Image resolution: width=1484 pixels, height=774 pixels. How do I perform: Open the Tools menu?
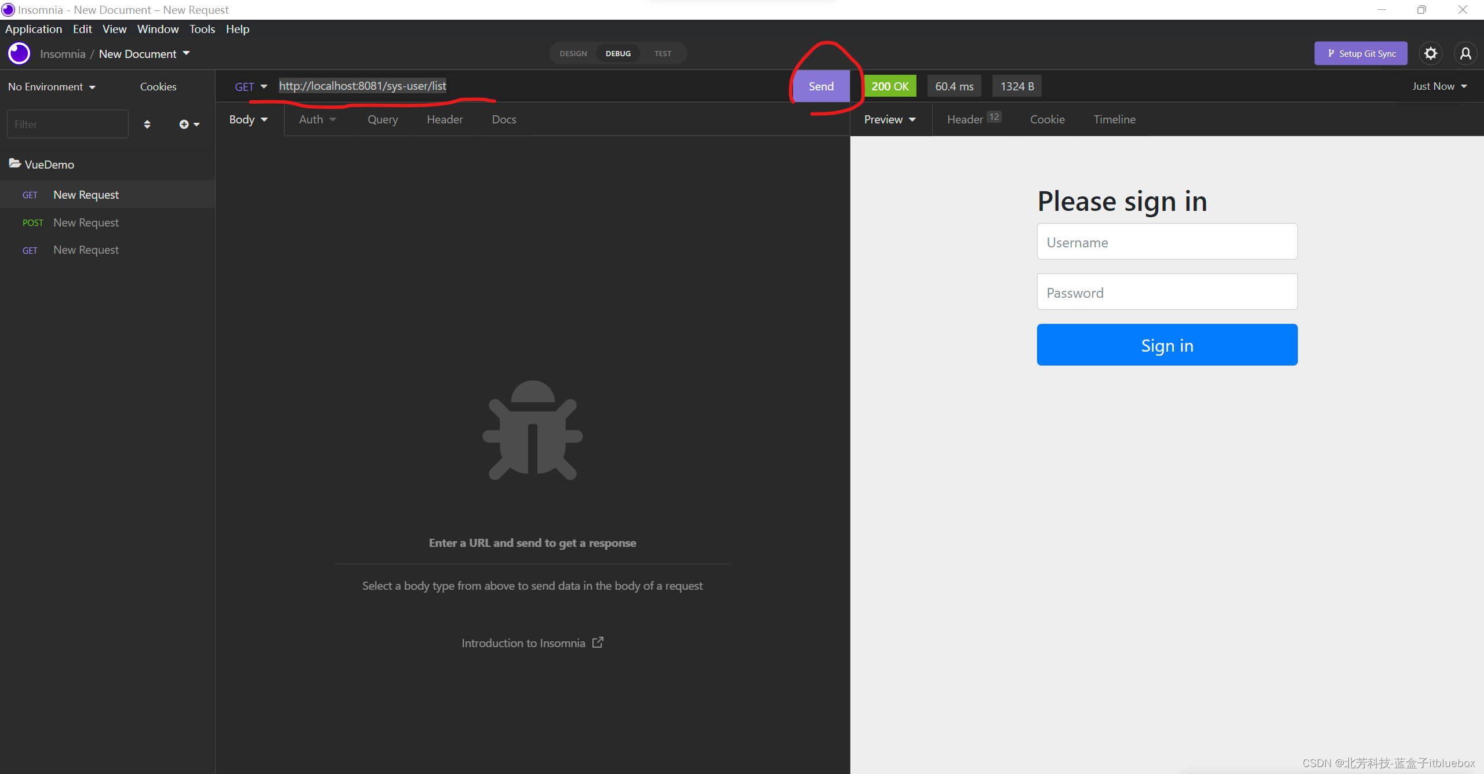tap(202, 29)
